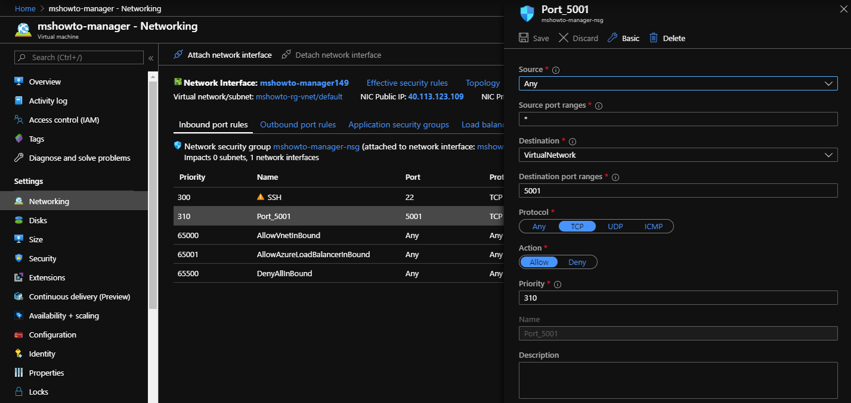Click the Name column header
This screenshot has height=403, width=851.
pyautogui.click(x=267, y=177)
